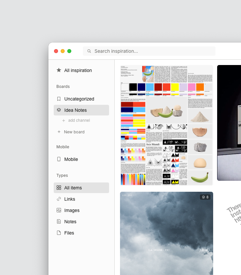Open the Axis Mundi moodboard thumbnail
The width and height of the screenshot is (241, 275).
tap(166, 125)
